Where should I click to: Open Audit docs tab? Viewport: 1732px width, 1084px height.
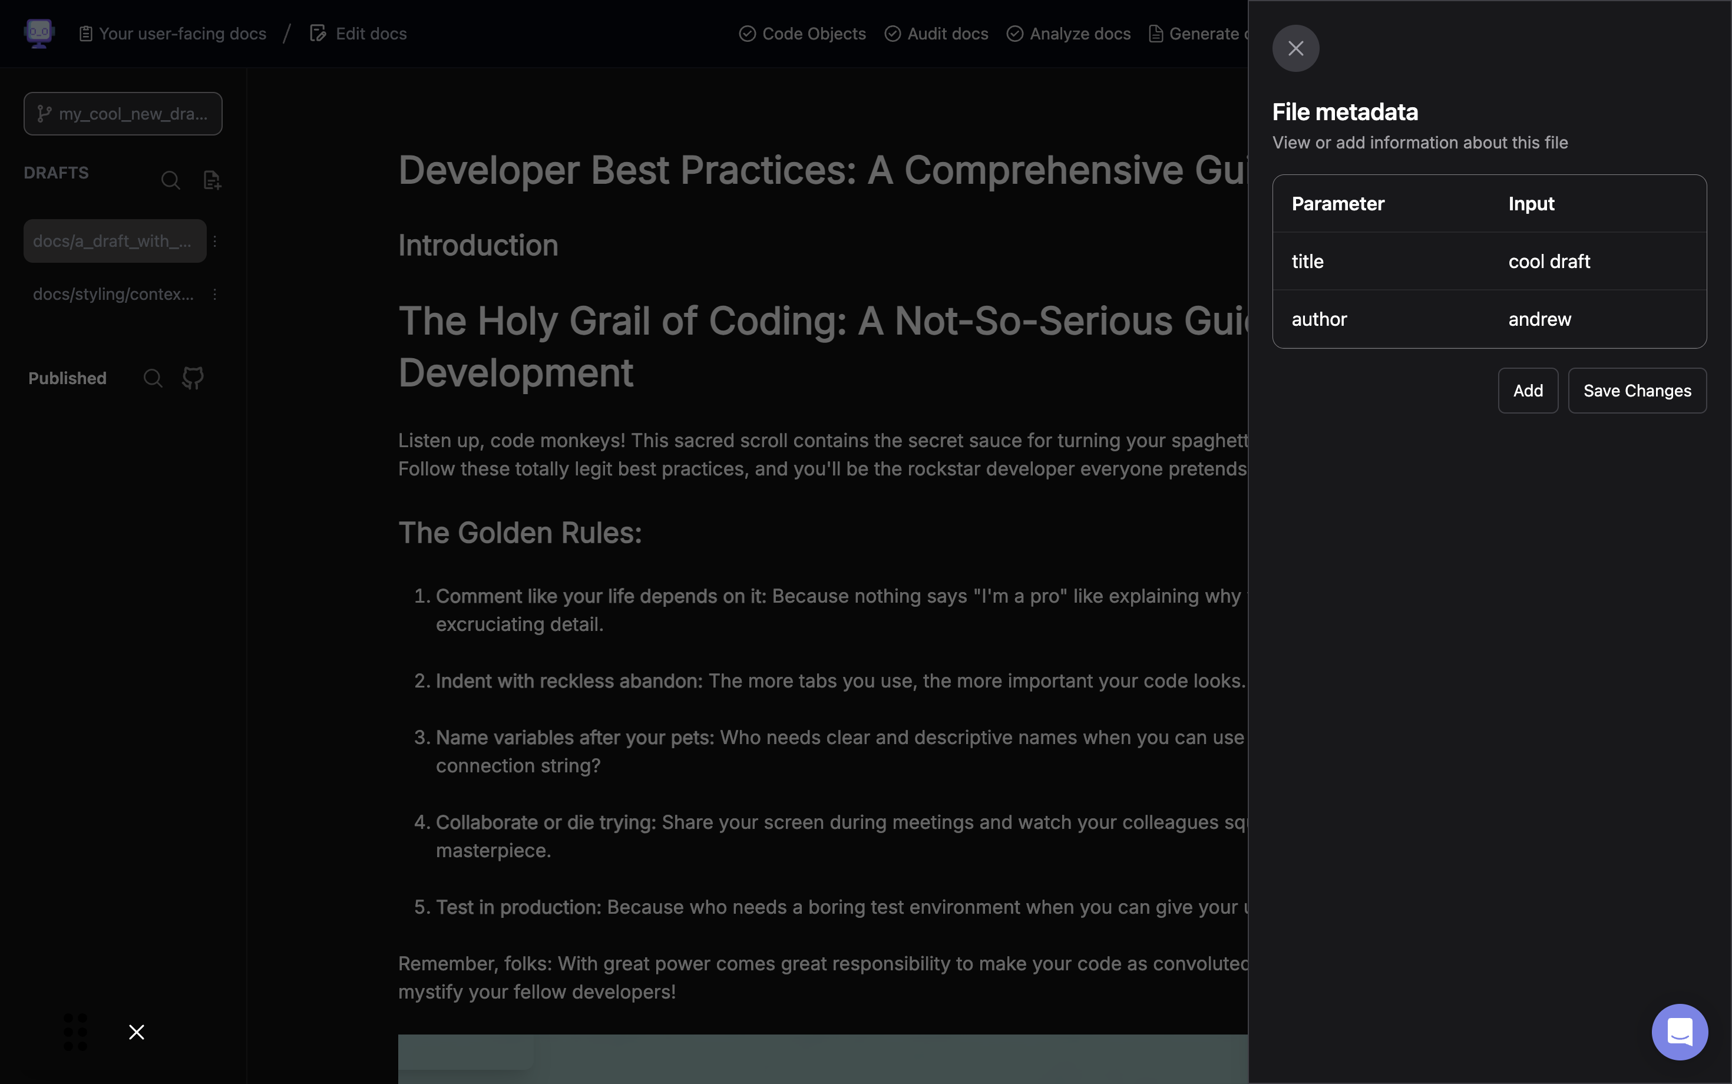pos(936,34)
